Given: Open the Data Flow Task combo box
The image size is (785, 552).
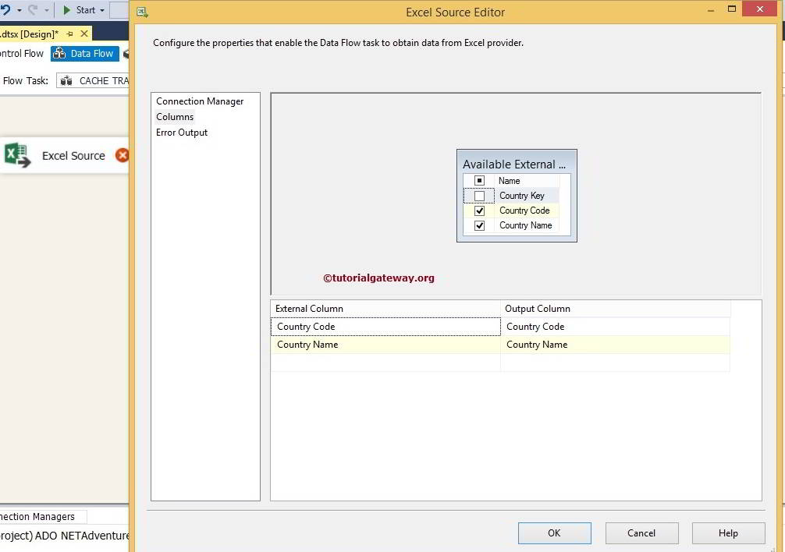Looking at the screenshot, I should [x=93, y=80].
